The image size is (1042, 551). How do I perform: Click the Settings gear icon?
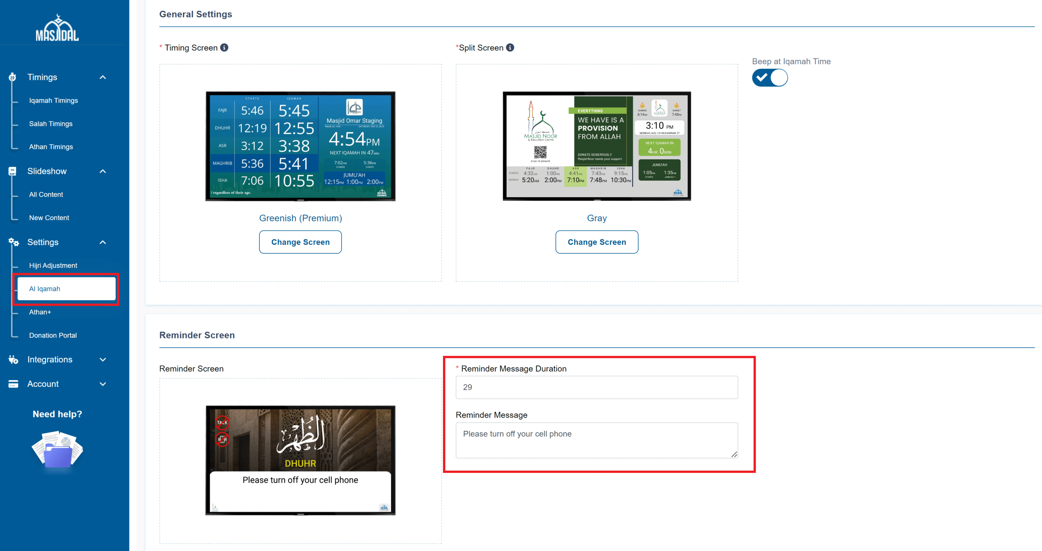tap(13, 242)
